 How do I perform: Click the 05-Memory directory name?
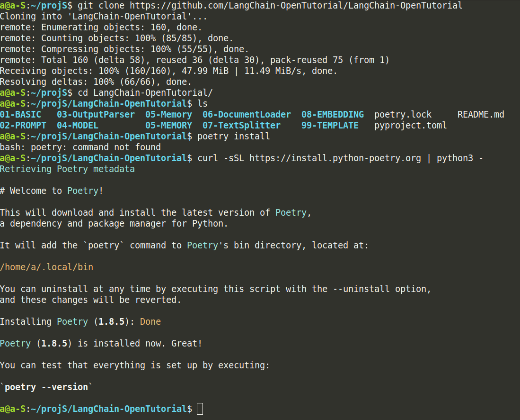[168, 115]
